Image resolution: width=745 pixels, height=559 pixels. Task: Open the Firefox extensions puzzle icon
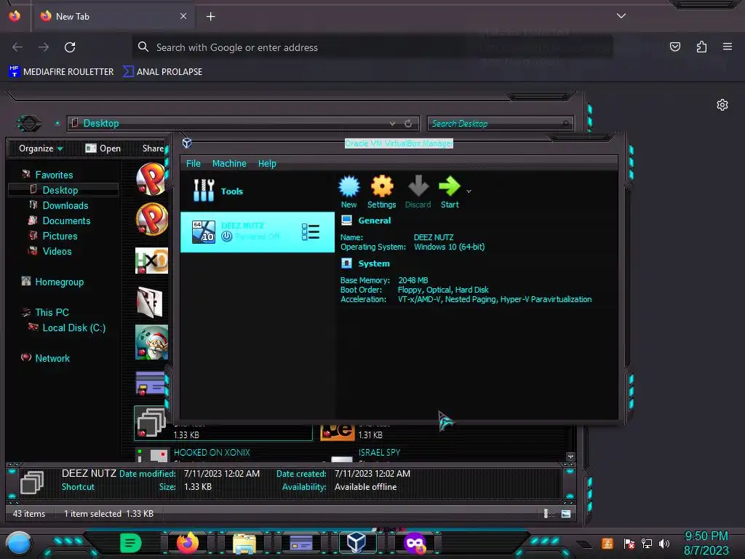click(701, 47)
